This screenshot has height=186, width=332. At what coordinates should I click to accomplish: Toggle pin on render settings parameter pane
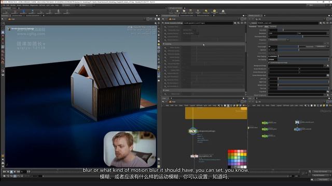(242, 19)
